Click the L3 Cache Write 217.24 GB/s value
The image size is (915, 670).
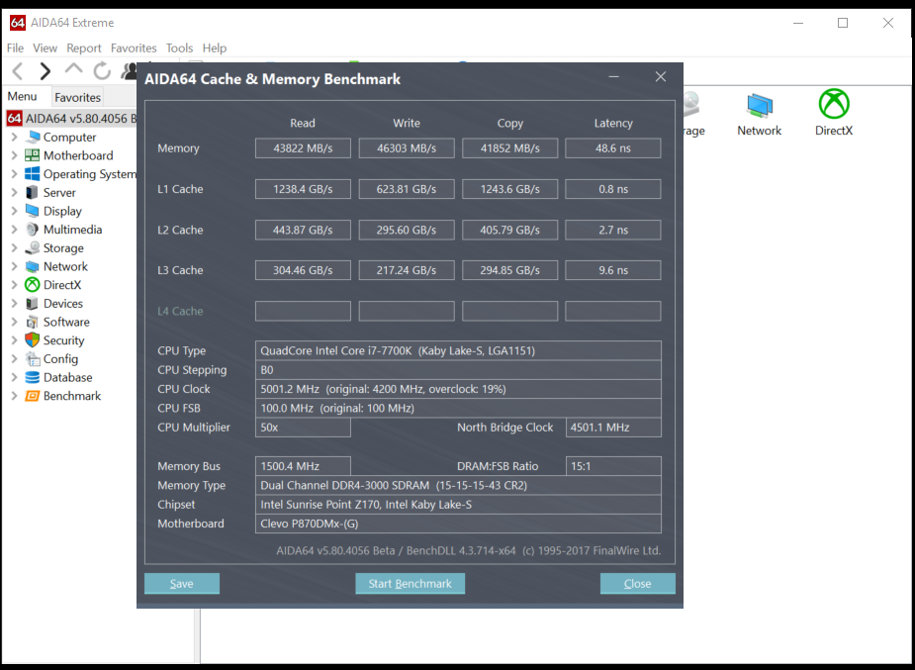(x=407, y=270)
